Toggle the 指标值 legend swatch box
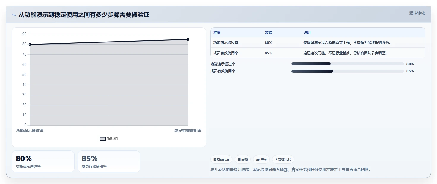The image size is (437, 184). tap(102, 139)
